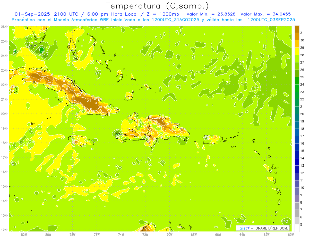Click legend color band between 29 and 30
The image size is (309, 238).
(297, 44)
